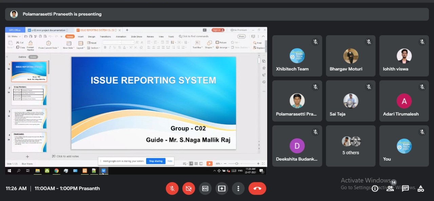Toggle closed captions button
434x201 pixels.
[205, 188]
